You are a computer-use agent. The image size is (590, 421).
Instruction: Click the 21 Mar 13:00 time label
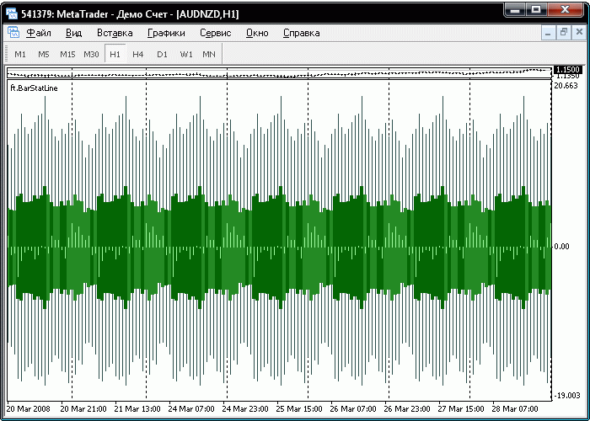click(137, 408)
